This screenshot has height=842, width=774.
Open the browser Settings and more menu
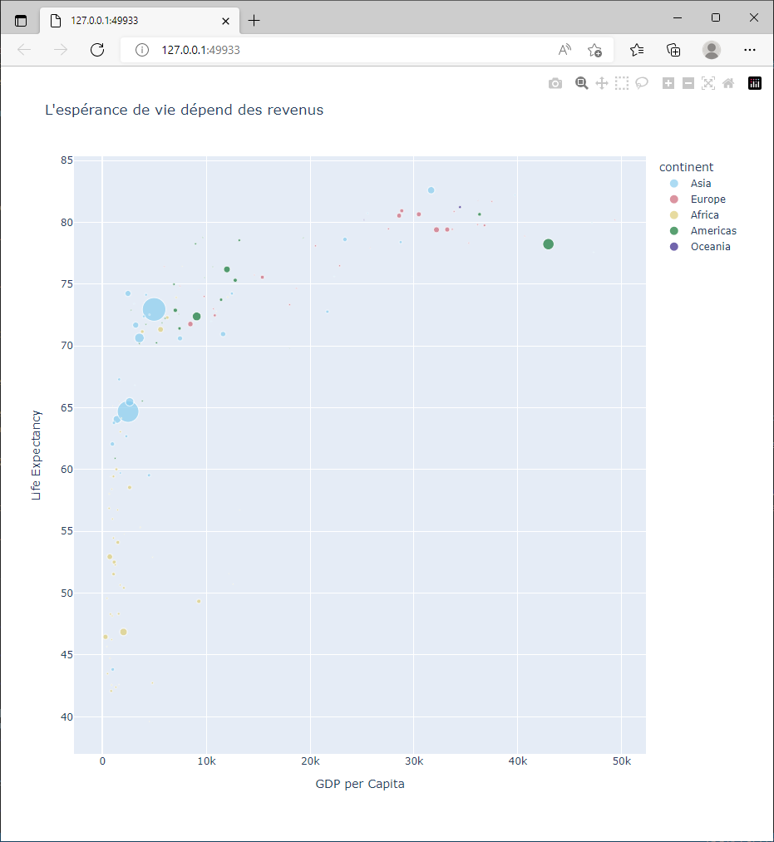click(750, 50)
